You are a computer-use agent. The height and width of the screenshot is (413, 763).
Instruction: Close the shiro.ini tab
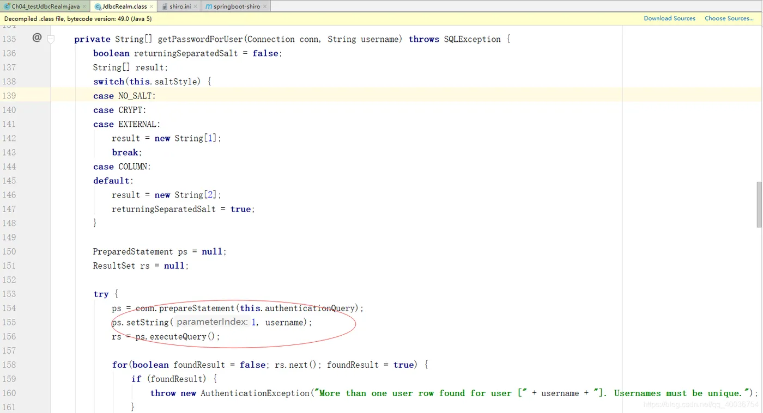click(x=196, y=7)
